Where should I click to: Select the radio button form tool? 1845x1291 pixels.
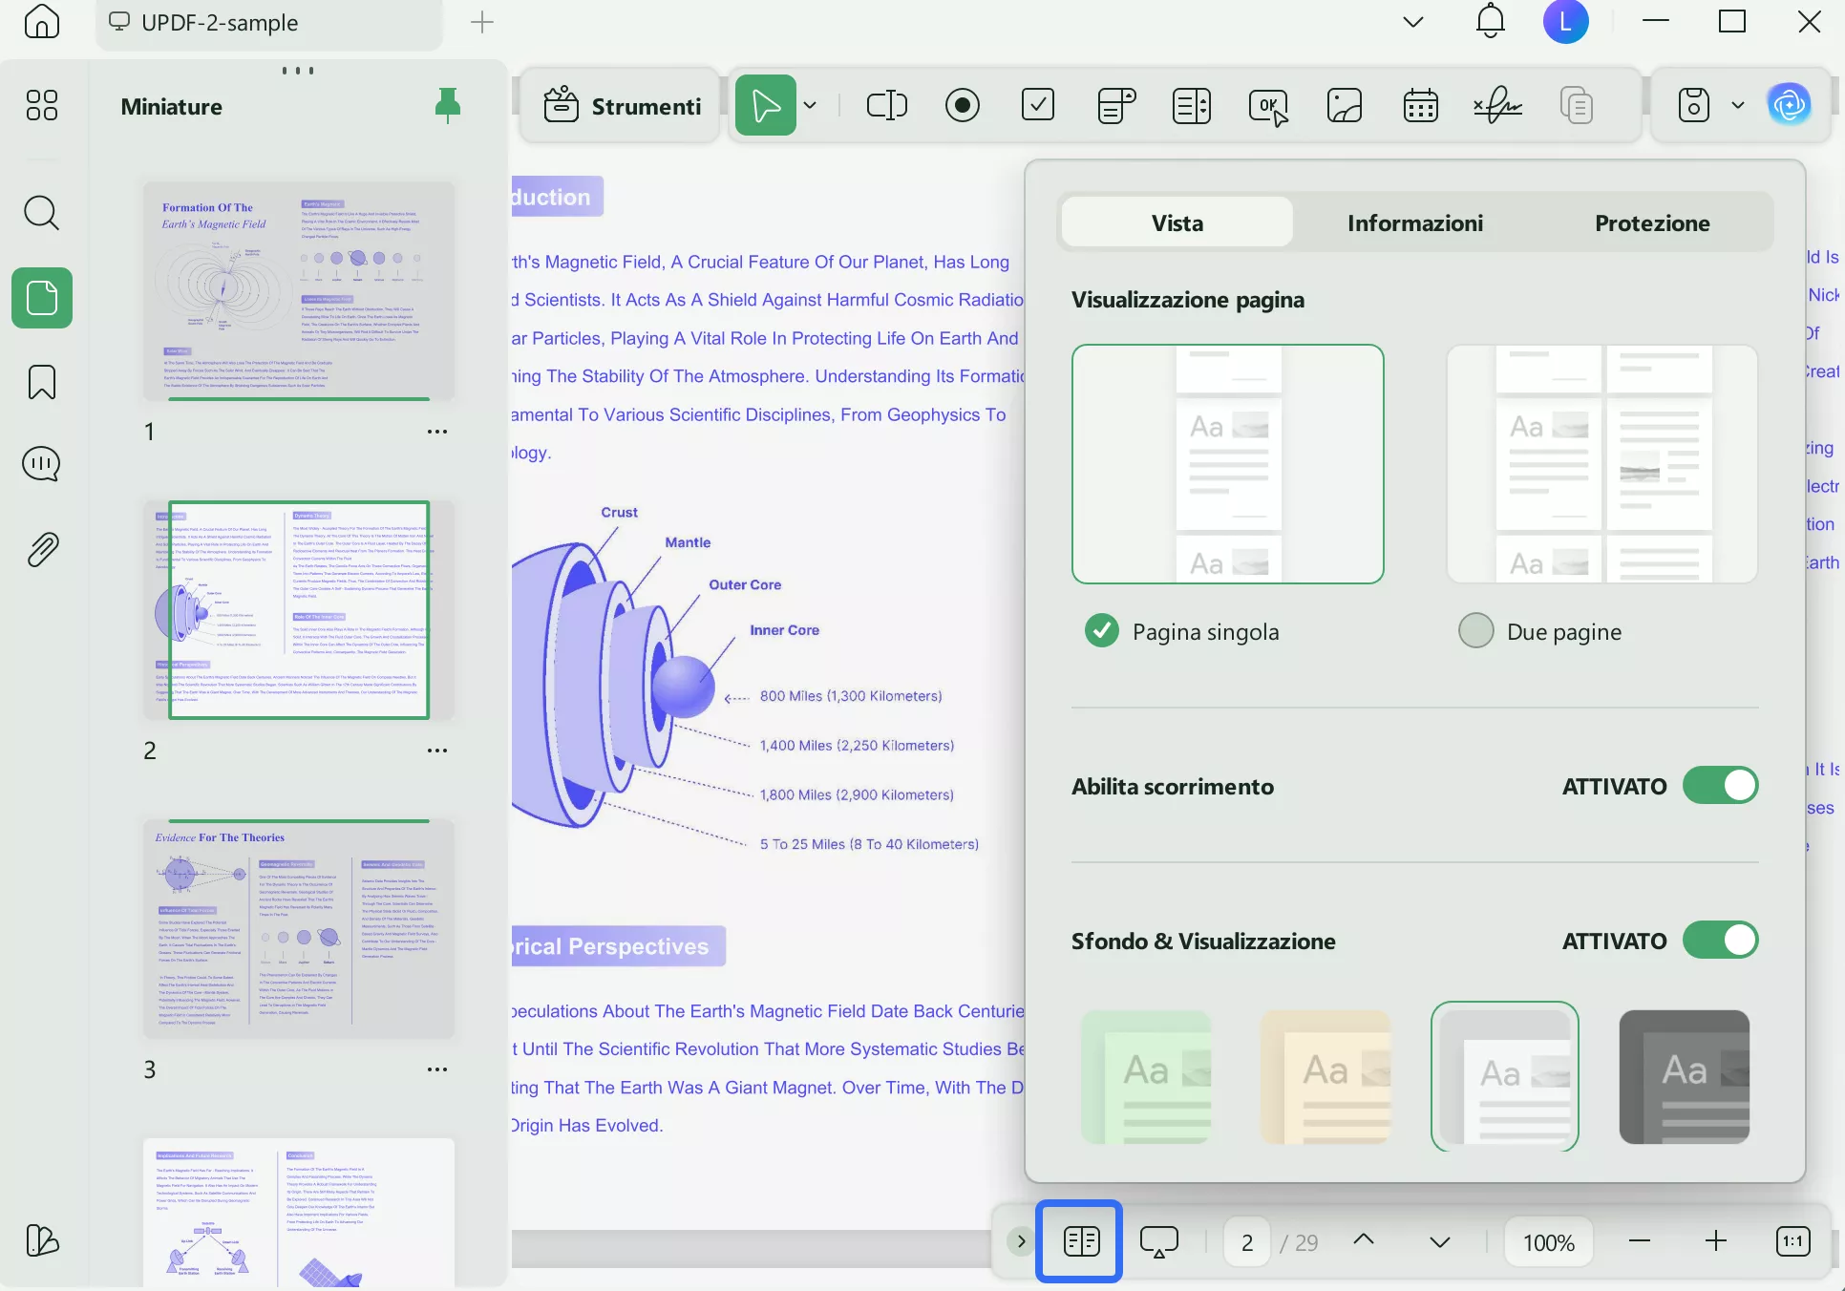pos(962,105)
